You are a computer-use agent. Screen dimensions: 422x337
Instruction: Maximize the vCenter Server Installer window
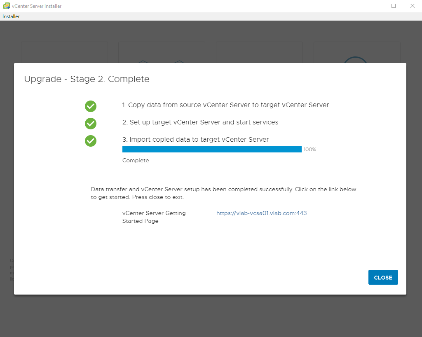pyautogui.click(x=394, y=6)
